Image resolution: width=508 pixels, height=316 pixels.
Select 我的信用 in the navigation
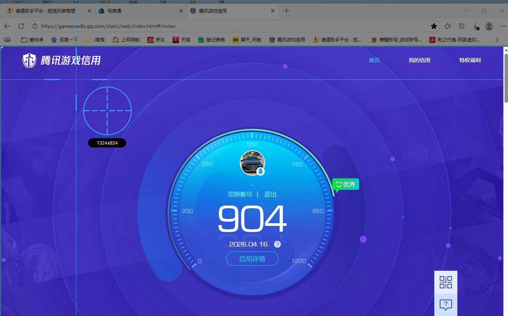[419, 60]
